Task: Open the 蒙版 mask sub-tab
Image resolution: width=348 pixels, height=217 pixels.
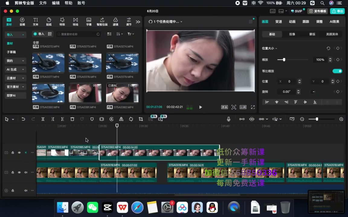Action: (312, 34)
